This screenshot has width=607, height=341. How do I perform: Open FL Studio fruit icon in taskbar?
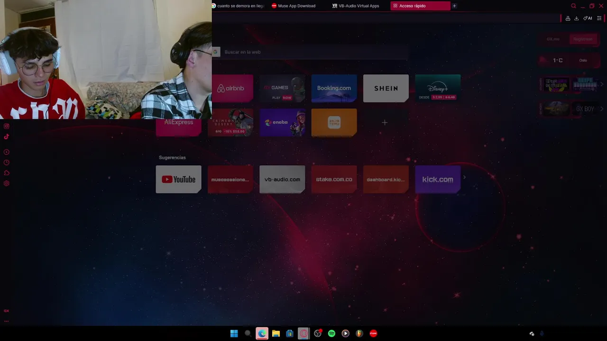(x=359, y=333)
